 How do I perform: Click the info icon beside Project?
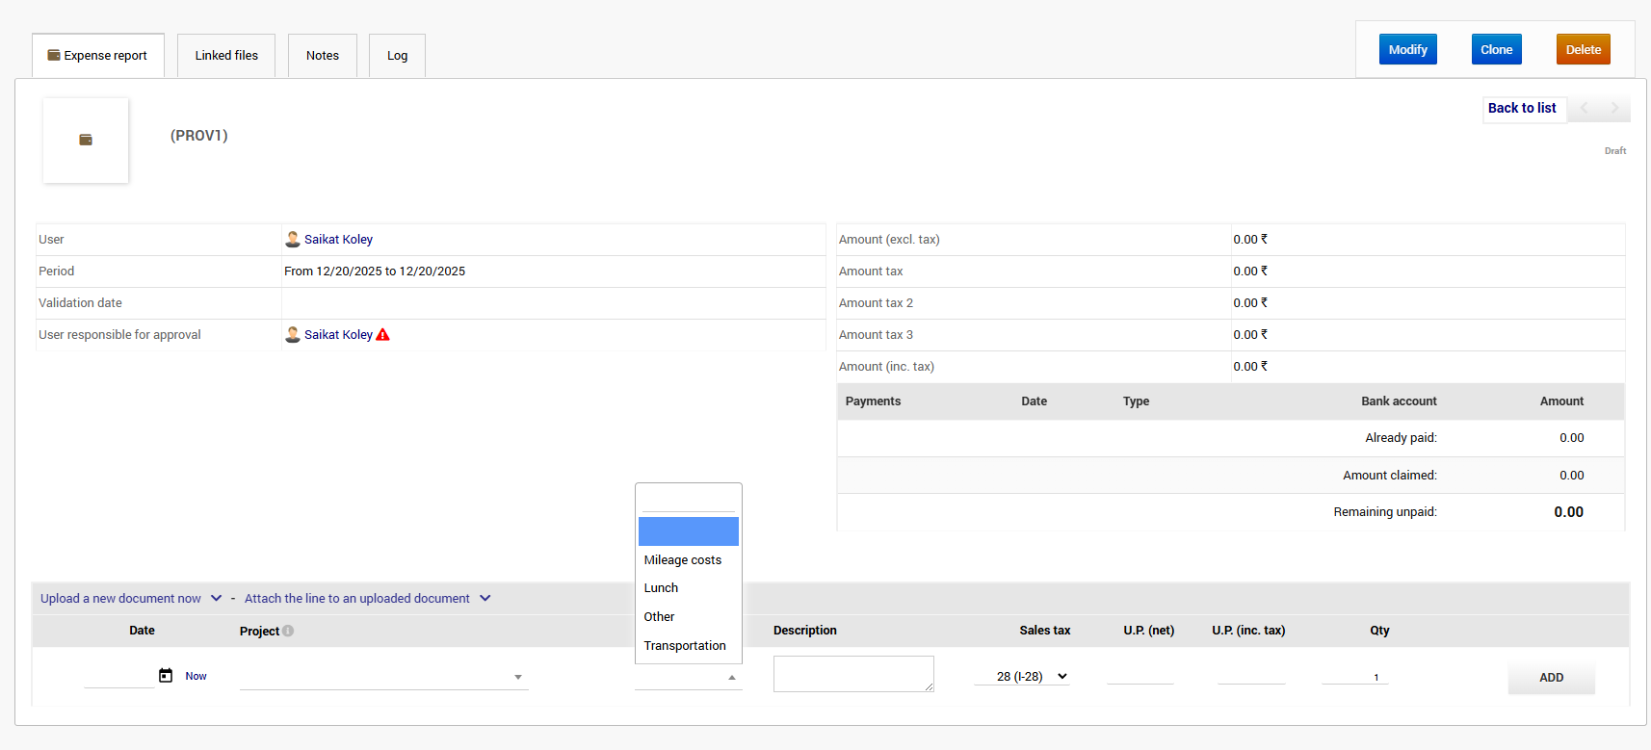point(288,631)
